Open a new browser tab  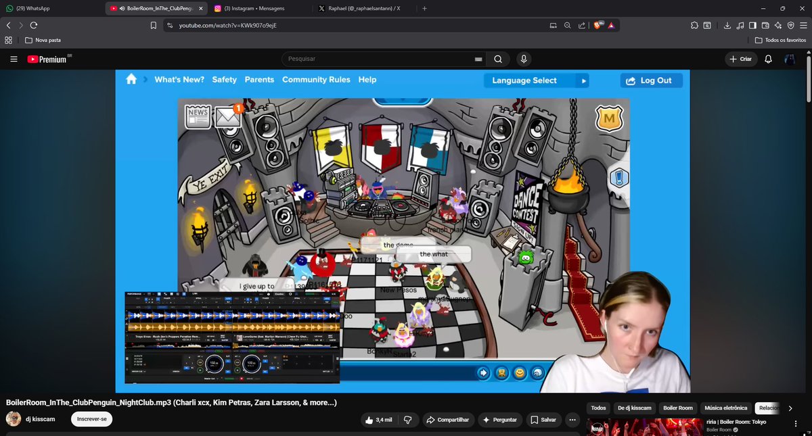[x=424, y=8]
